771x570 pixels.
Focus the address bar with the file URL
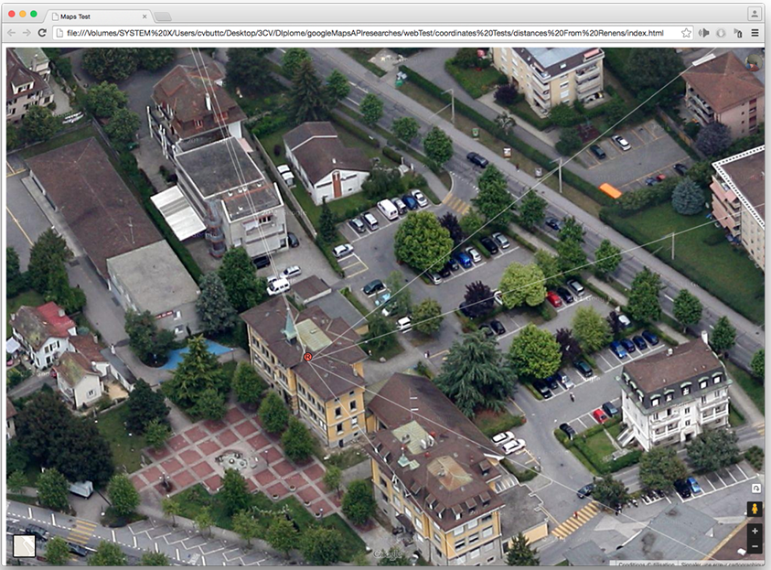[x=366, y=33]
